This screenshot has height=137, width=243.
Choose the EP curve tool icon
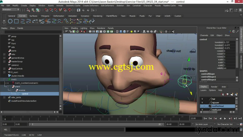pyautogui.click(x=23, y=21)
